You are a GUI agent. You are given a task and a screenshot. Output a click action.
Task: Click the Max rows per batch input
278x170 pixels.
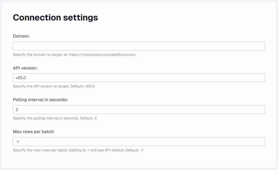click(139, 142)
